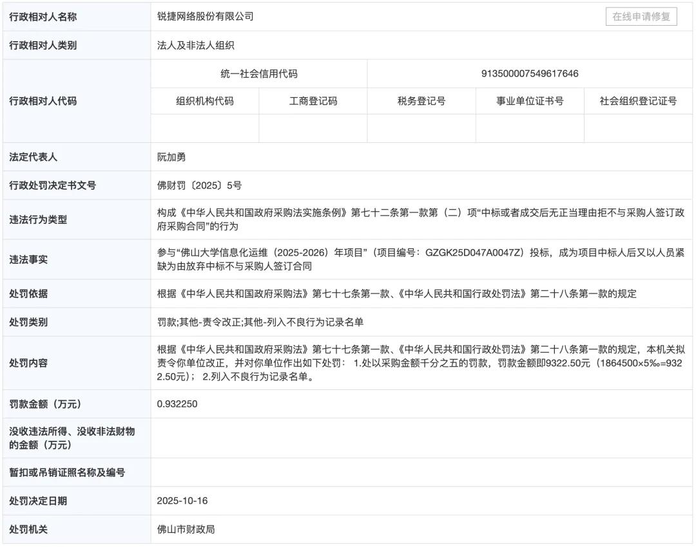Select penalty category text 罚款;其他-责令改正
This screenshot has width=696, height=547.
tap(260, 322)
